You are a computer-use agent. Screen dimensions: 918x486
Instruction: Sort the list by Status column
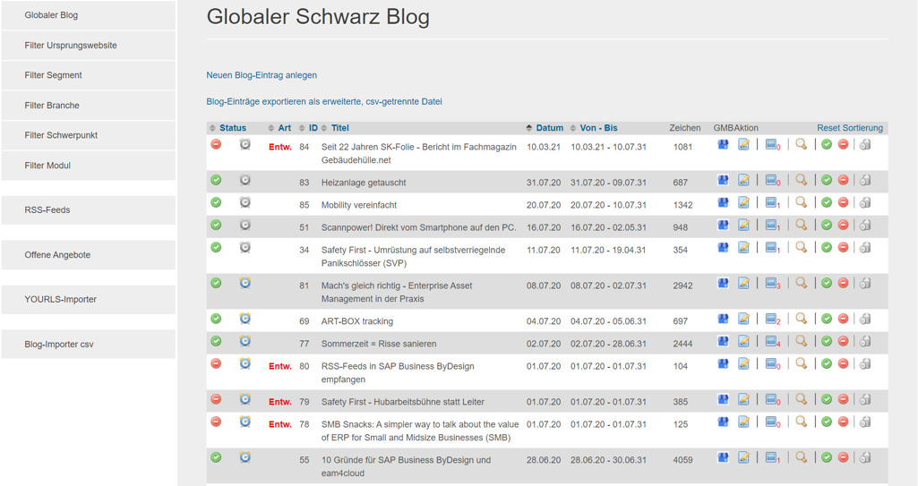coord(232,128)
